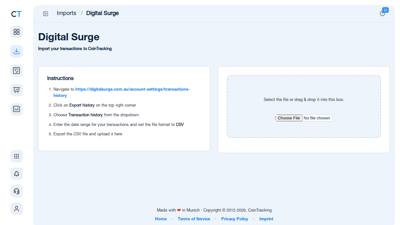Screen dimensions: 400x225
Task: Go to Imports in the breadcrumb
Action: pos(67,13)
